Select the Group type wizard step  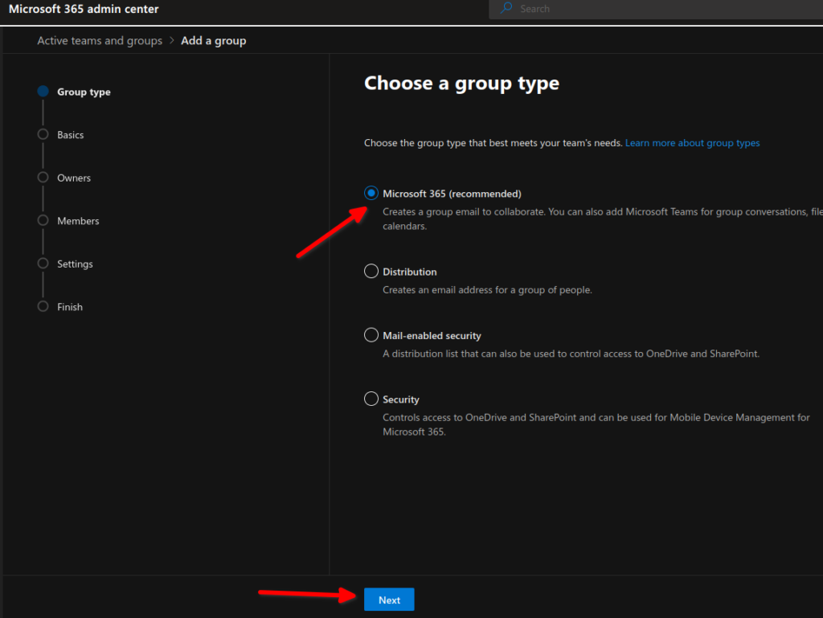pyautogui.click(x=74, y=92)
